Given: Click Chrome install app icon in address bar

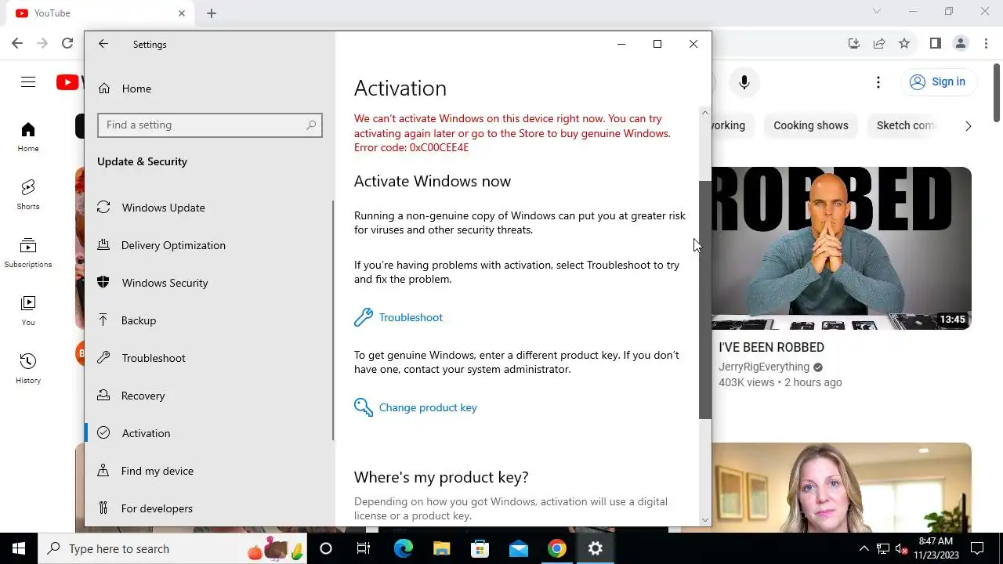Looking at the screenshot, I should tap(854, 44).
